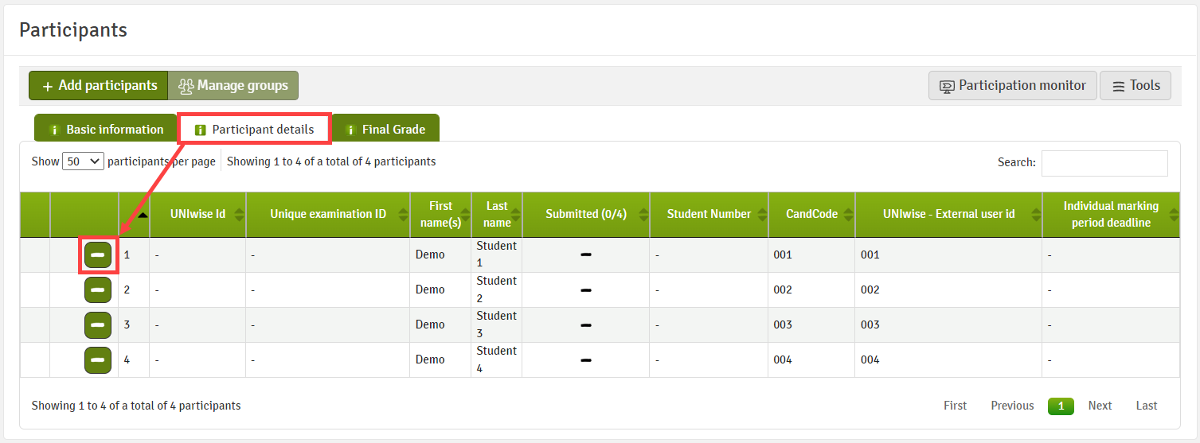Click CandCode cell 003
Image resolution: width=1200 pixels, height=443 pixels.
[x=811, y=325]
